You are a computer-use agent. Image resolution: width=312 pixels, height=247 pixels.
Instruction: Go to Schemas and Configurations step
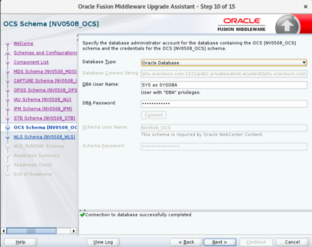tap(45, 53)
